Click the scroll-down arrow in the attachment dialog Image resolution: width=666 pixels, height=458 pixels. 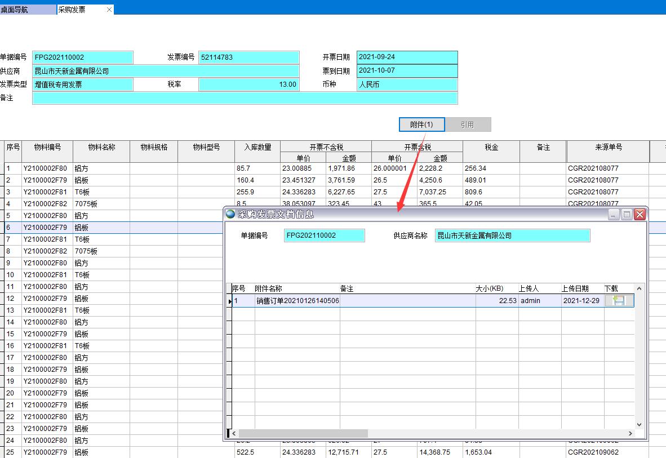(x=638, y=425)
